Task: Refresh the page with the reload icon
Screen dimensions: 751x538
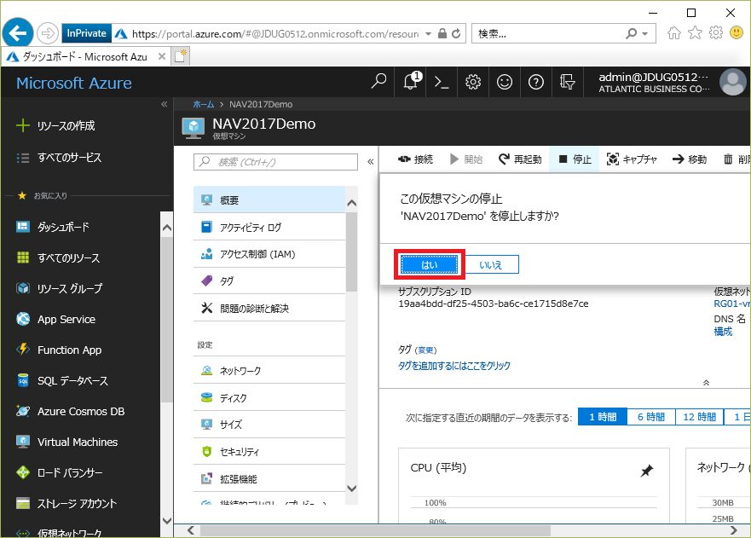Action: tap(456, 33)
